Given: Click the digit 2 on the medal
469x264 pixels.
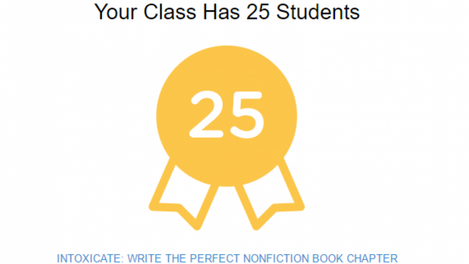Looking at the screenshot, I should (206, 114).
